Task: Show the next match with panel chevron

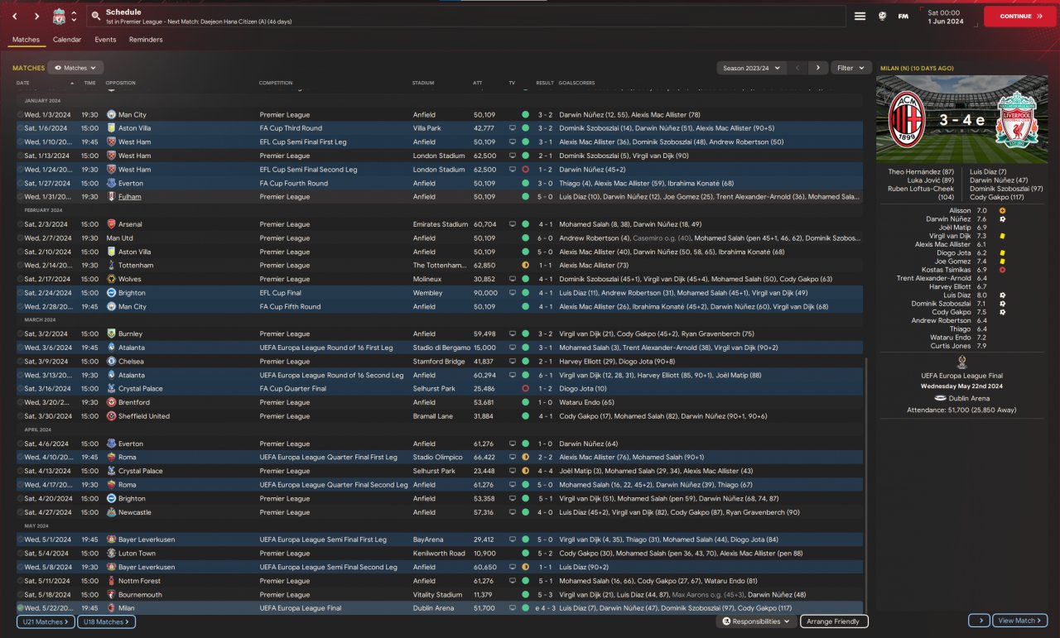Action: click(980, 621)
